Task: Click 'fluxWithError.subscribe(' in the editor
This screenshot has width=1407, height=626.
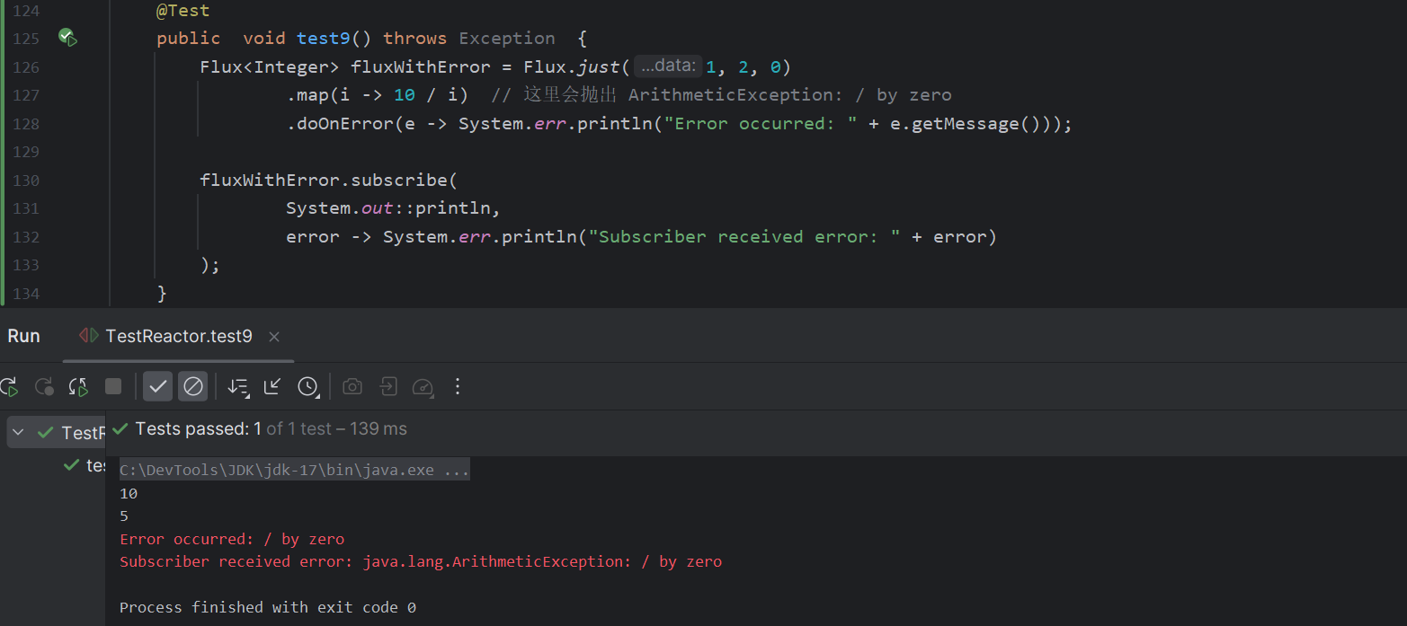Action: (x=329, y=181)
